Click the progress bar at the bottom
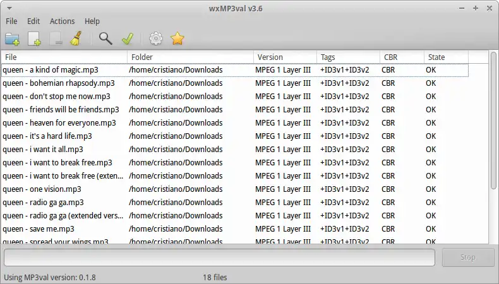This screenshot has width=499, height=284. (219, 257)
